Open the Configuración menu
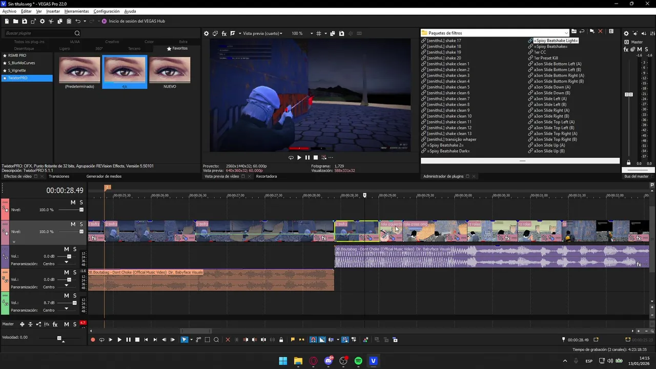656x369 pixels. (107, 11)
